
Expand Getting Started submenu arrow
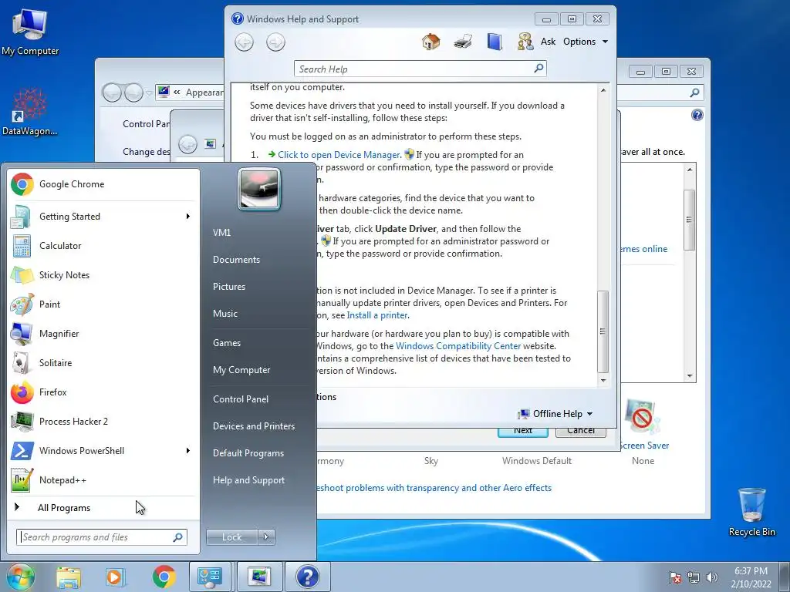(x=188, y=217)
